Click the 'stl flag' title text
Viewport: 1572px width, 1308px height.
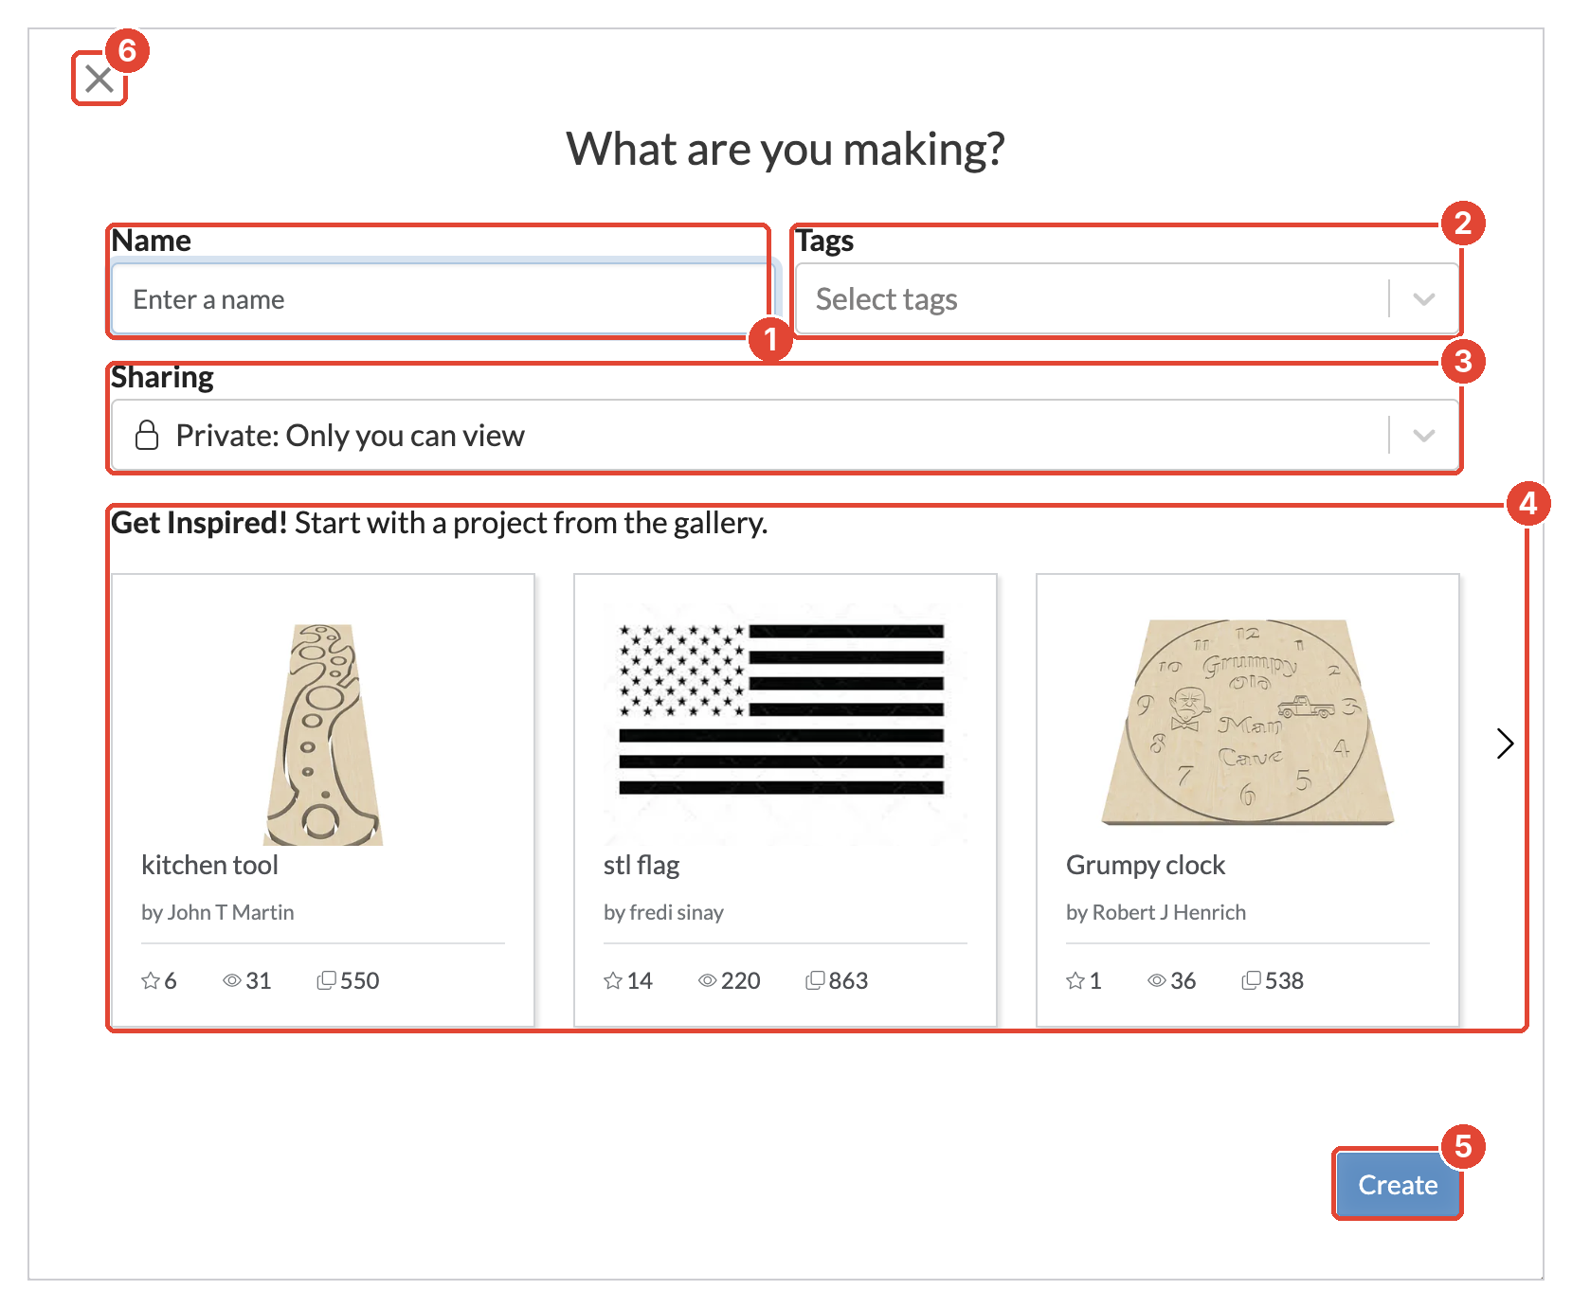(x=641, y=865)
